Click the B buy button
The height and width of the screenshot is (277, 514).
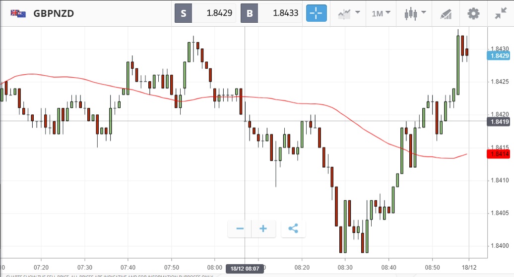[249, 13]
